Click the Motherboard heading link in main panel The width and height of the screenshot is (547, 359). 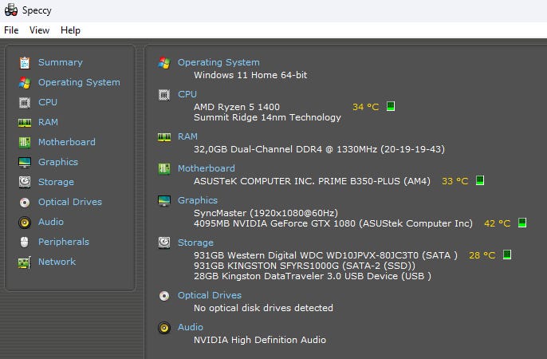coord(207,168)
